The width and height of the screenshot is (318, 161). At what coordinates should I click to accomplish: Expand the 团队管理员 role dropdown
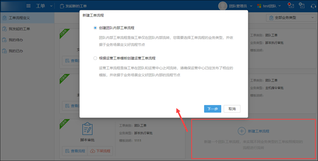tap(251, 6)
